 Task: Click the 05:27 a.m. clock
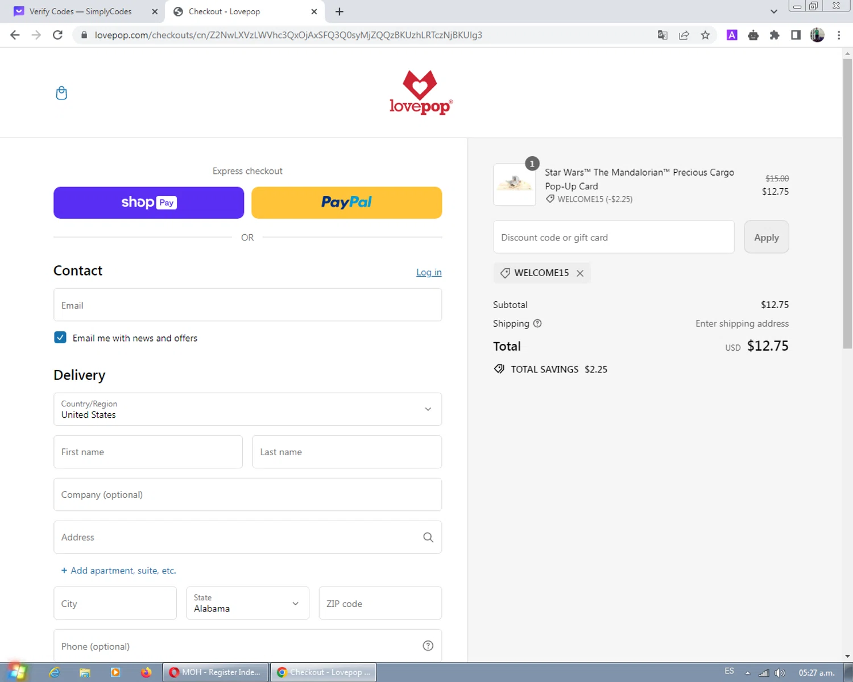(x=816, y=673)
